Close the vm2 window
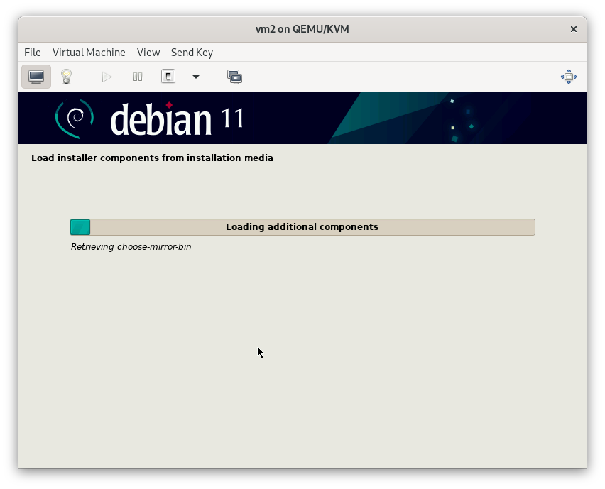This screenshot has height=489, width=605. pos(574,29)
